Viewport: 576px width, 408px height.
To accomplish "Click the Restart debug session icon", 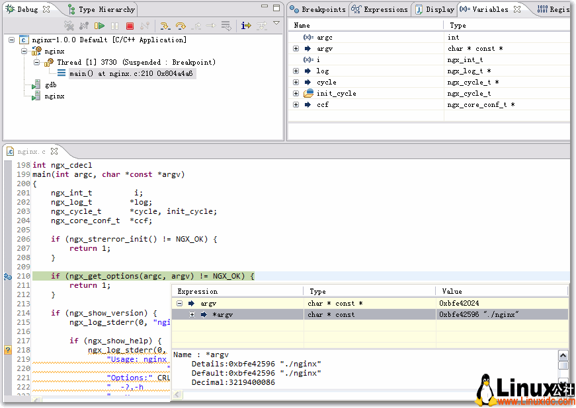I will point(84,26).
